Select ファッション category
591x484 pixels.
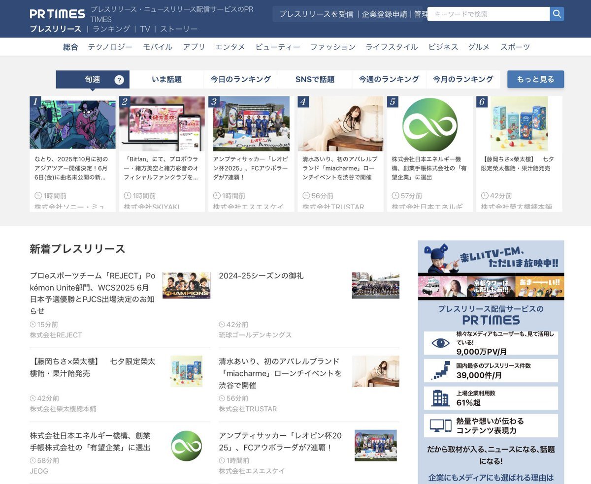(333, 47)
